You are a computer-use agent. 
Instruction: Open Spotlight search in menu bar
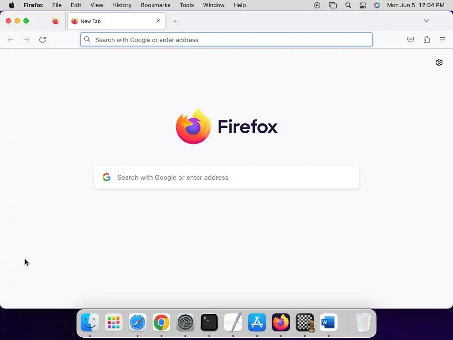348,5
